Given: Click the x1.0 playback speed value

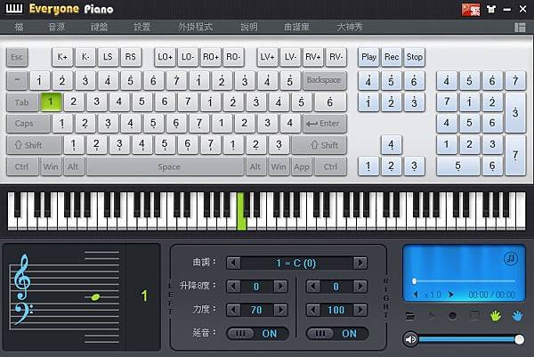Looking at the screenshot, I should [433, 295].
